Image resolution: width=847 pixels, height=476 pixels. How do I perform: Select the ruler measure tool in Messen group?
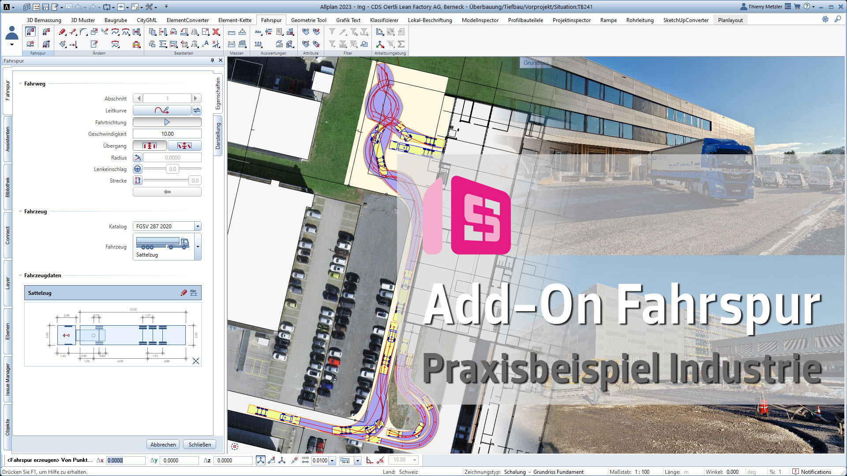(x=232, y=32)
